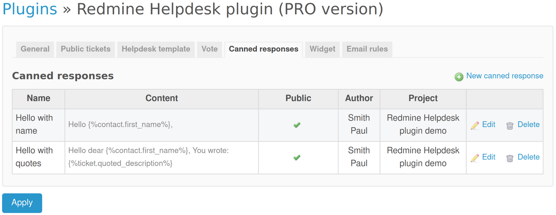
Task: Click Delete for the Hello with name response
Action: (x=529, y=125)
